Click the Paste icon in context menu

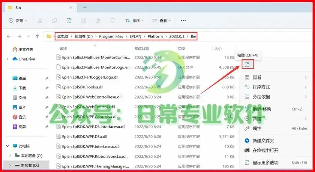pos(247,64)
